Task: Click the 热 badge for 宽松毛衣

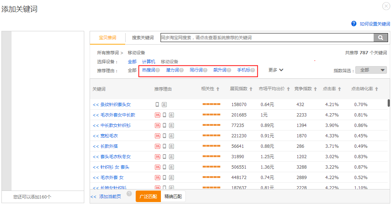Action: (x=158, y=136)
